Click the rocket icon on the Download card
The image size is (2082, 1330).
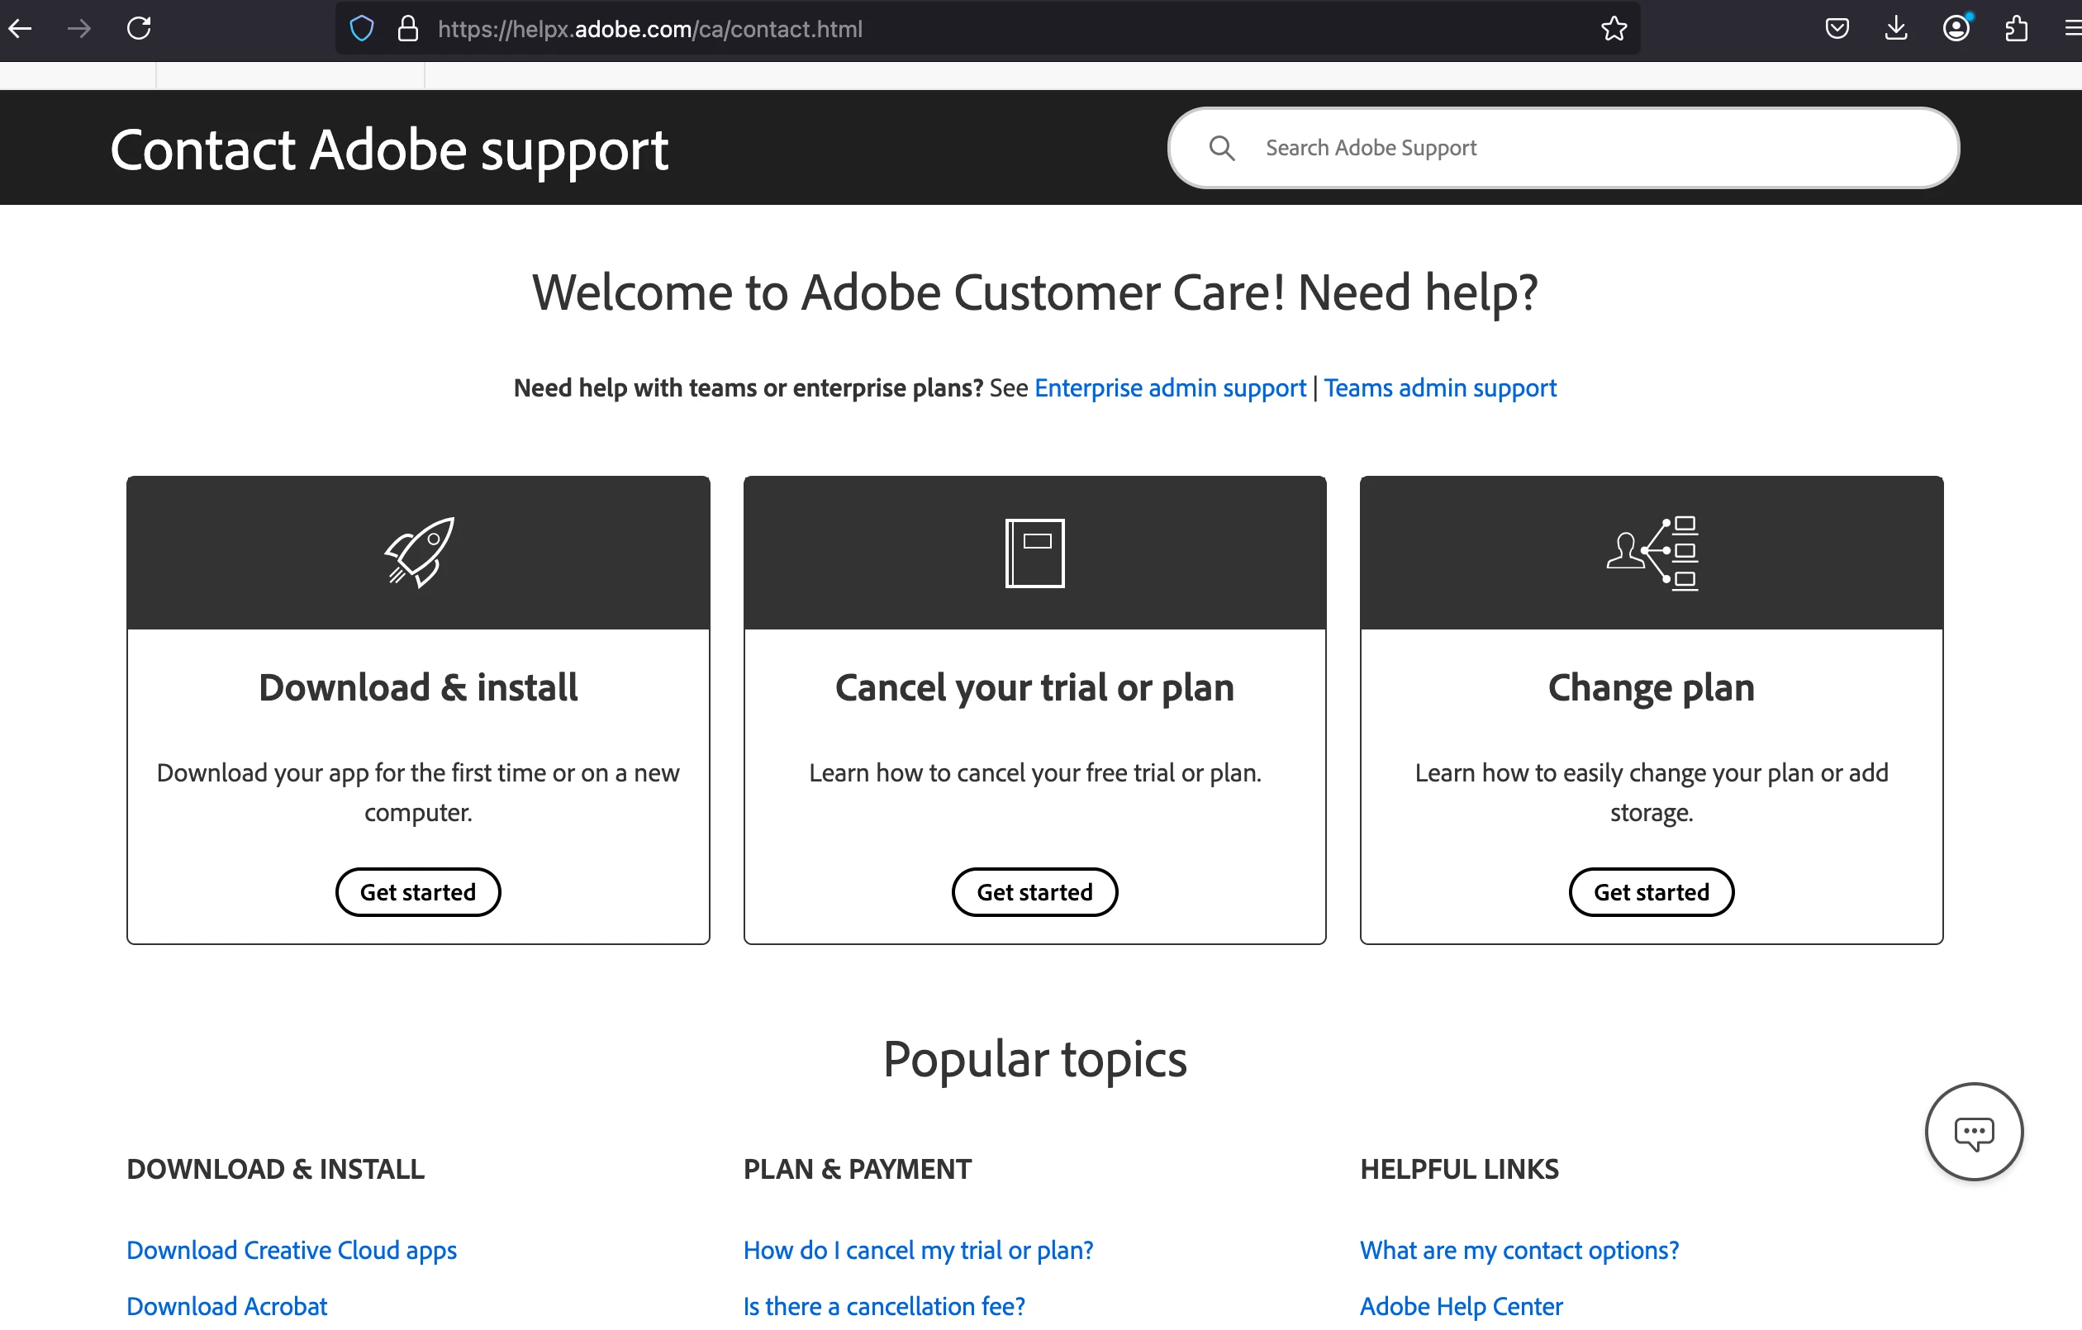point(420,552)
